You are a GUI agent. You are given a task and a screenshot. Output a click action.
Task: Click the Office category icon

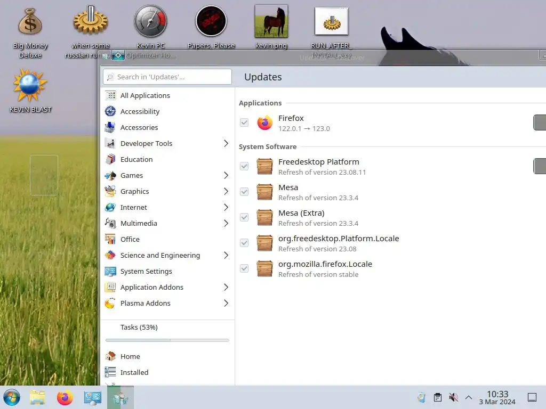pos(110,239)
